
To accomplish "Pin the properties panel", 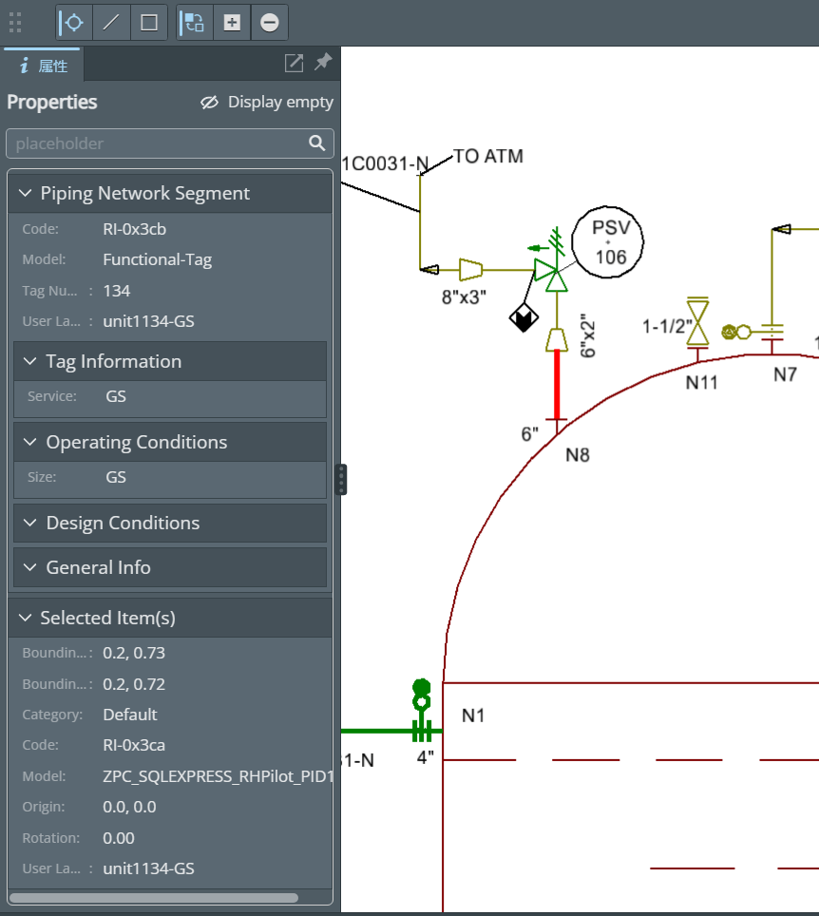I will pos(323,63).
